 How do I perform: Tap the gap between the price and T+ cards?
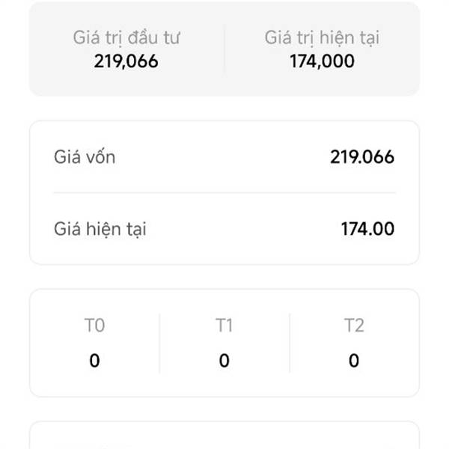coord(224,277)
